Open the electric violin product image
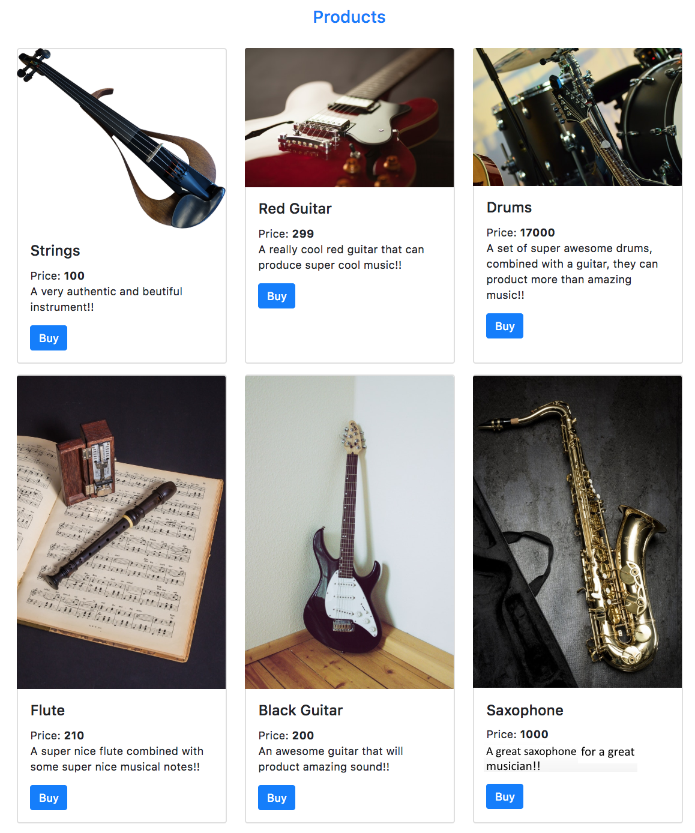695x833 pixels. click(122, 139)
